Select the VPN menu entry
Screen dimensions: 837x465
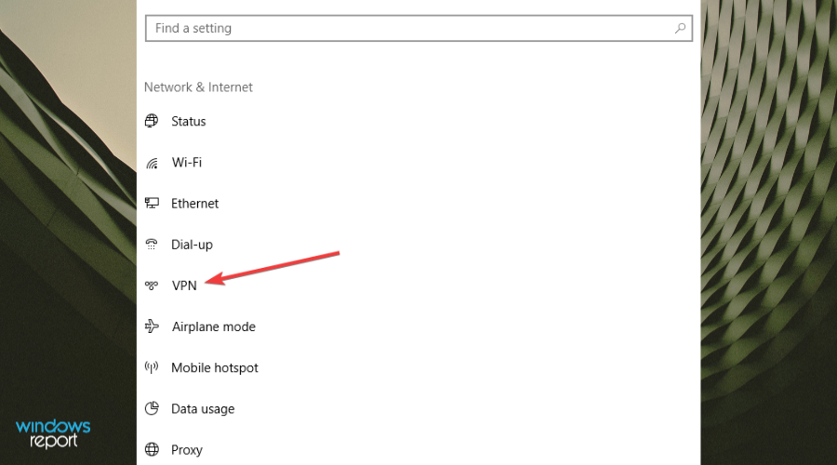click(x=185, y=286)
